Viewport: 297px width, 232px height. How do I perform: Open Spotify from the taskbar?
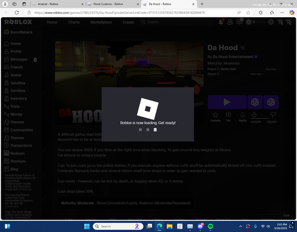point(210,226)
